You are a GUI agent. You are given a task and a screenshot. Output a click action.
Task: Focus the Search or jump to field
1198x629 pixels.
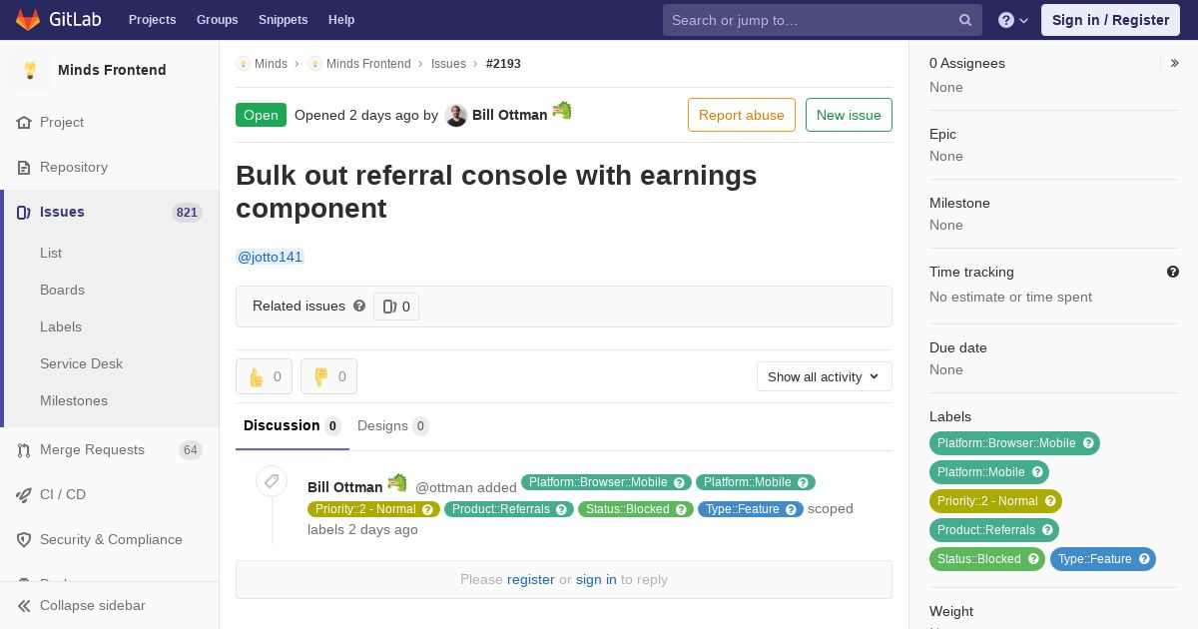click(823, 20)
